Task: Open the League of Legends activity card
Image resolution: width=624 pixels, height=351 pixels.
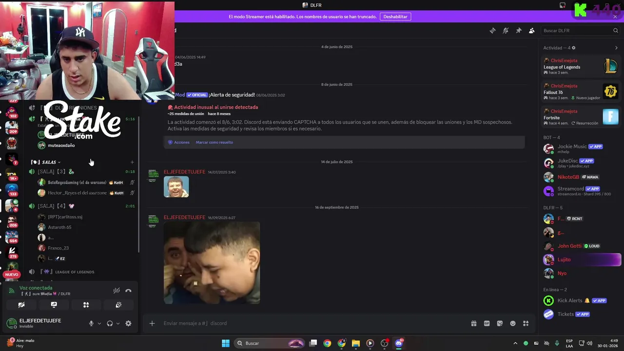Action: coord(581,66)
